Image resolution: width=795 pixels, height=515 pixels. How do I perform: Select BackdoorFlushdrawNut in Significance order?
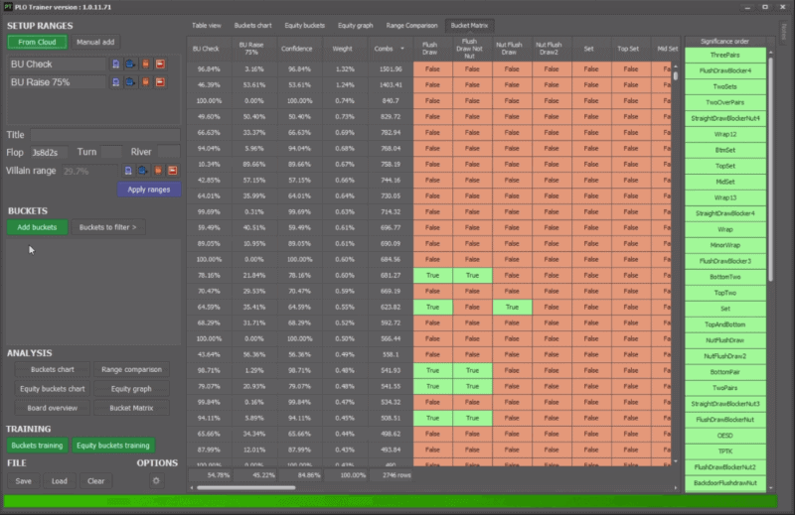pos(725,483)
